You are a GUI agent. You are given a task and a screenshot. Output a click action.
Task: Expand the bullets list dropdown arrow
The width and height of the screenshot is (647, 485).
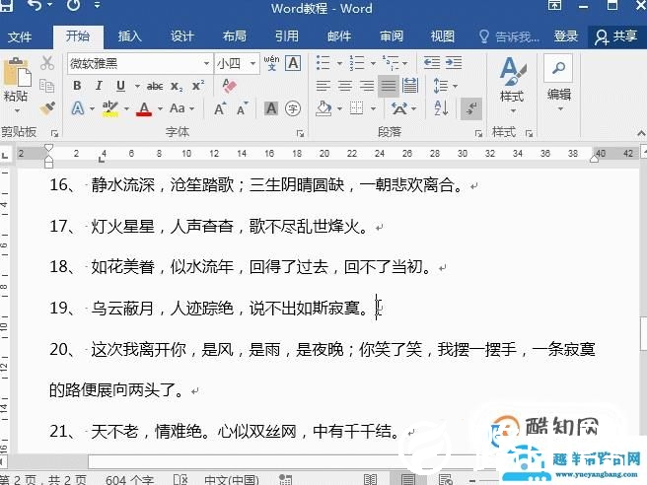pos(339,63)
